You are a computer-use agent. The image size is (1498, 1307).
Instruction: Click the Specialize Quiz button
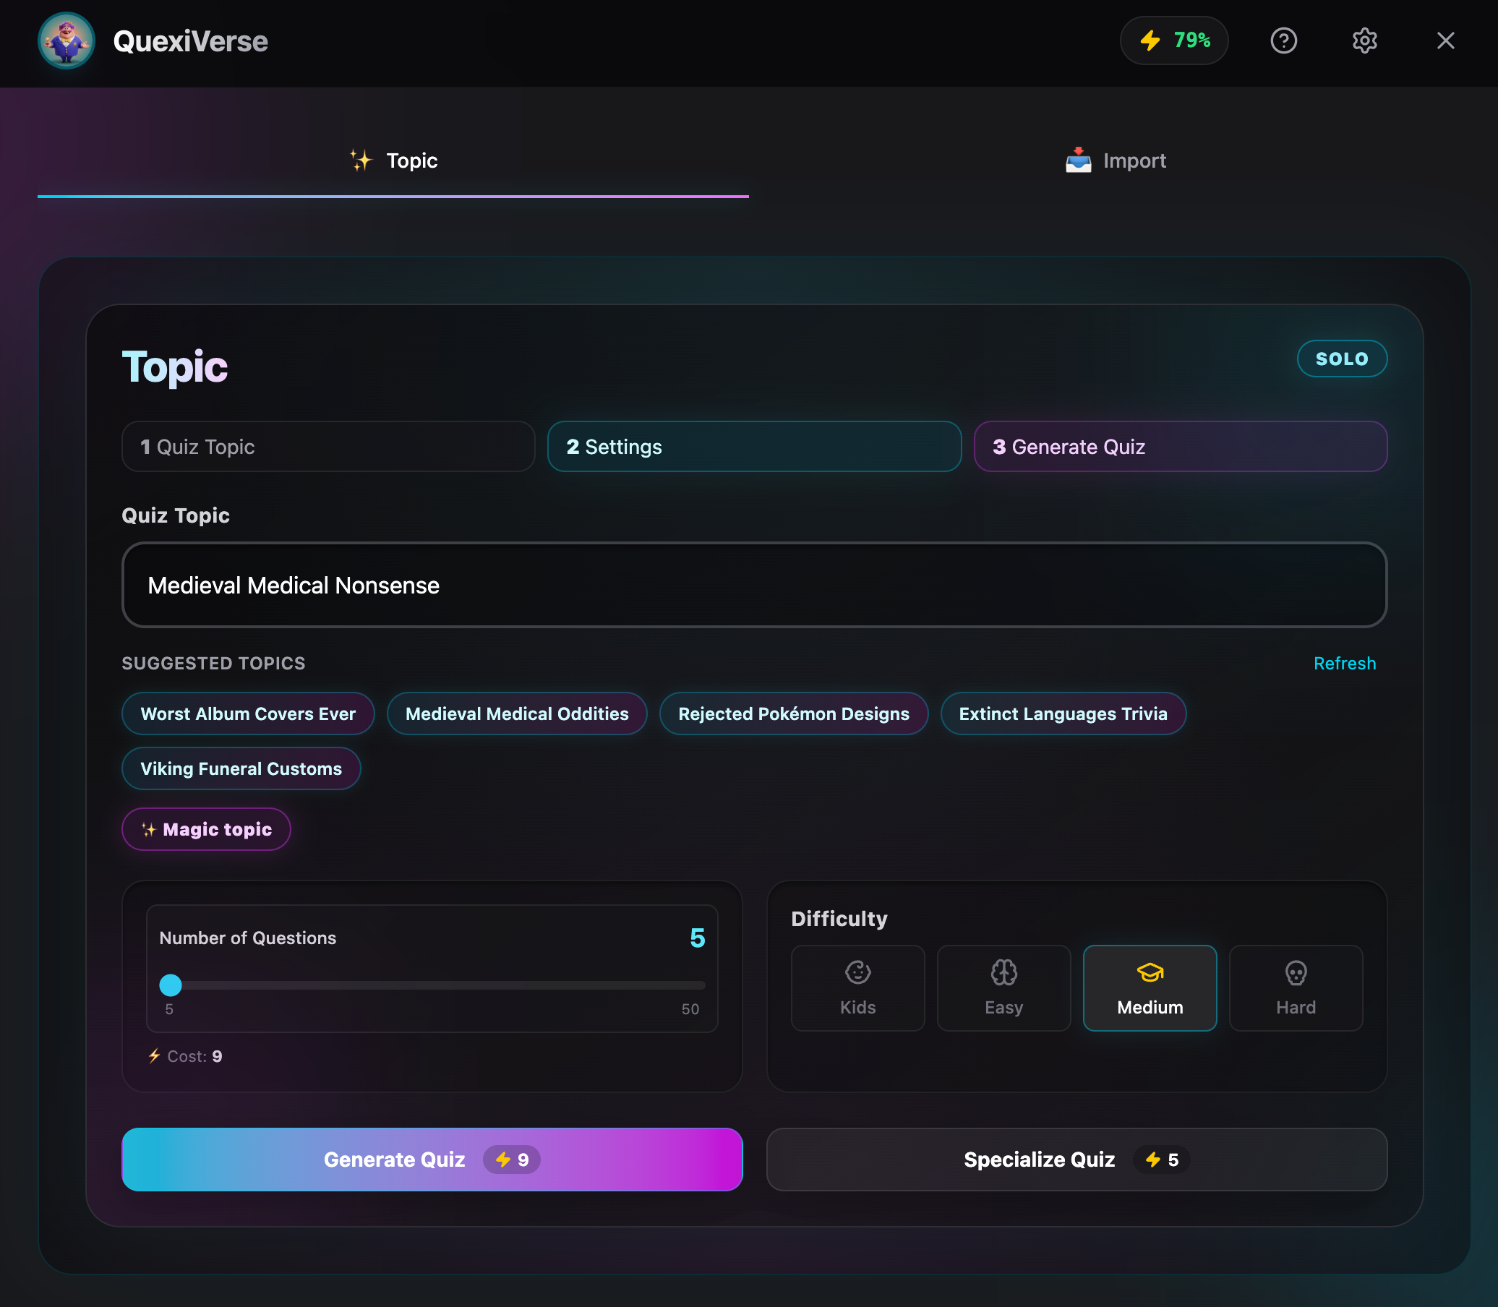(x=1076, y=1159)
